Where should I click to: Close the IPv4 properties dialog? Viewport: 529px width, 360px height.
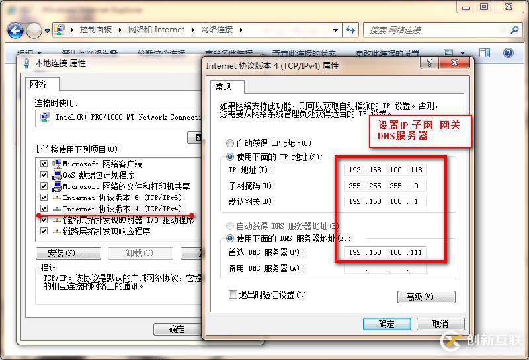tap(454, 63)
